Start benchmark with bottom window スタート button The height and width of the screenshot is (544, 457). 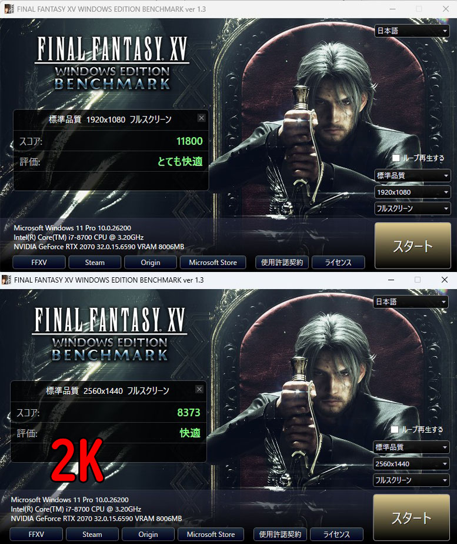(x=411, y=518)
